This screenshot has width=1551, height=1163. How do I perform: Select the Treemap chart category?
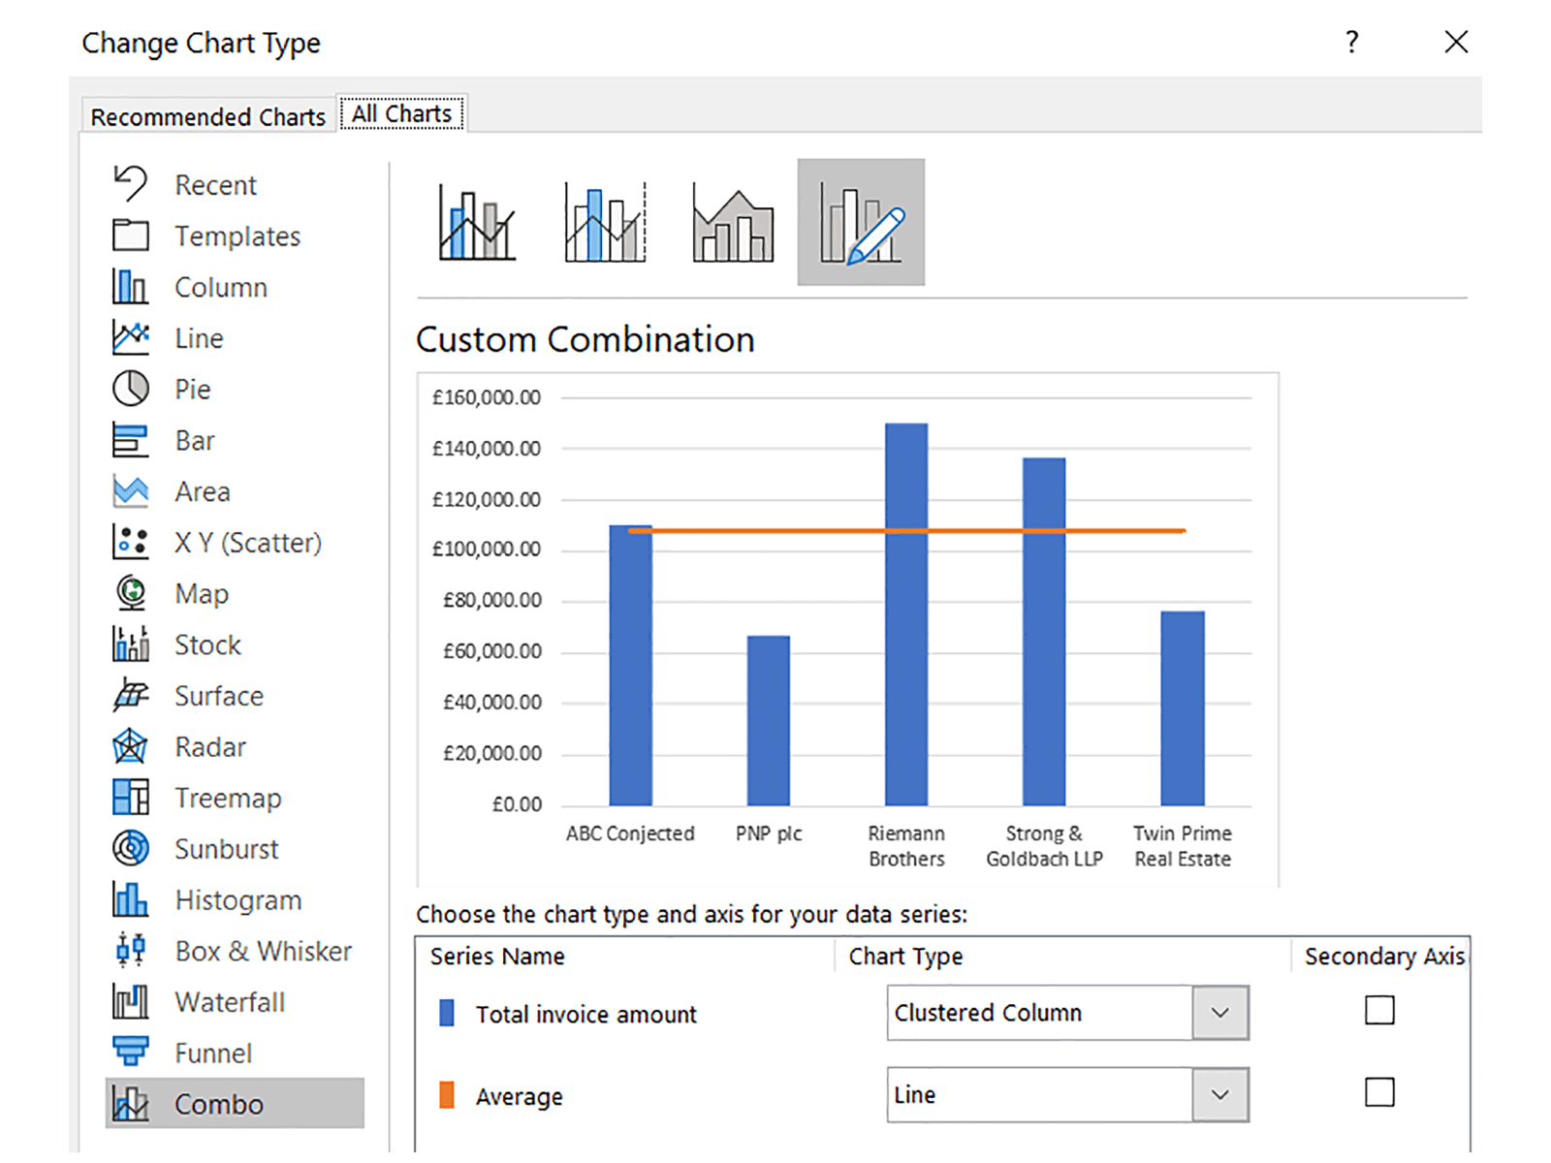tap(228, 799)
